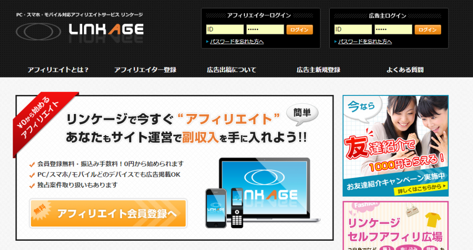Focus the affiliate login ID field
The height and width of the screenshot is (250, 473).
click(x=225, y=30)
